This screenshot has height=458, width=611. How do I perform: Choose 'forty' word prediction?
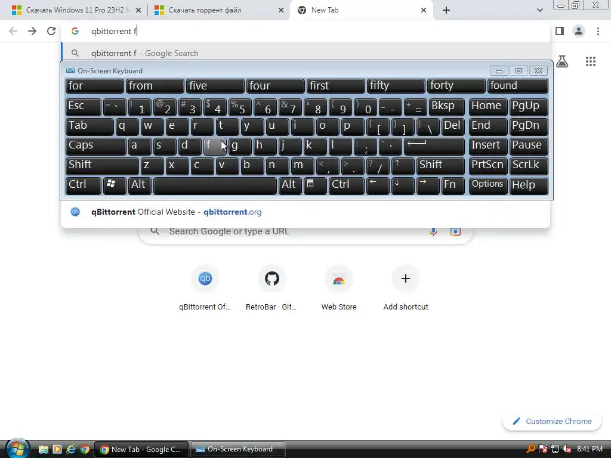(x=456, y=86)
